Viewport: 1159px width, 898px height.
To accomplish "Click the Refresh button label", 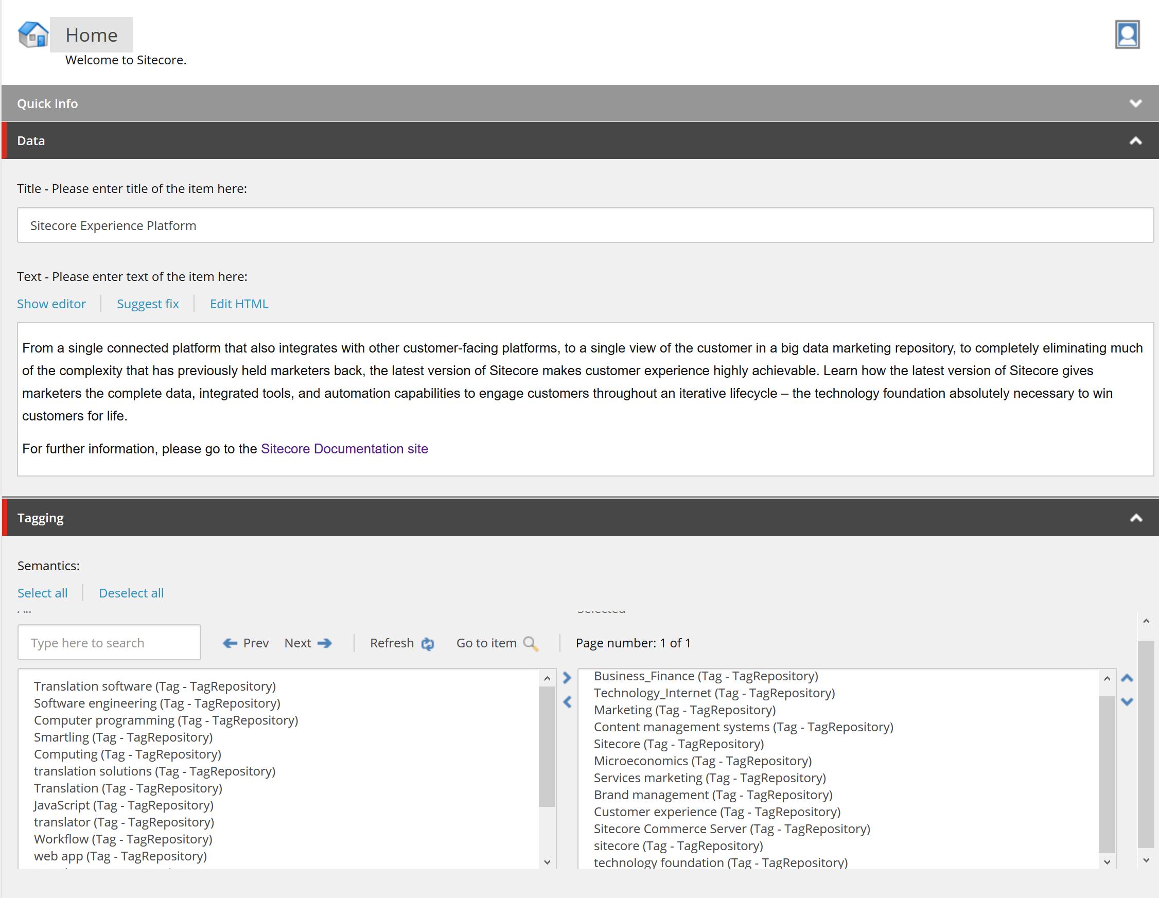I will coord(392,643).
